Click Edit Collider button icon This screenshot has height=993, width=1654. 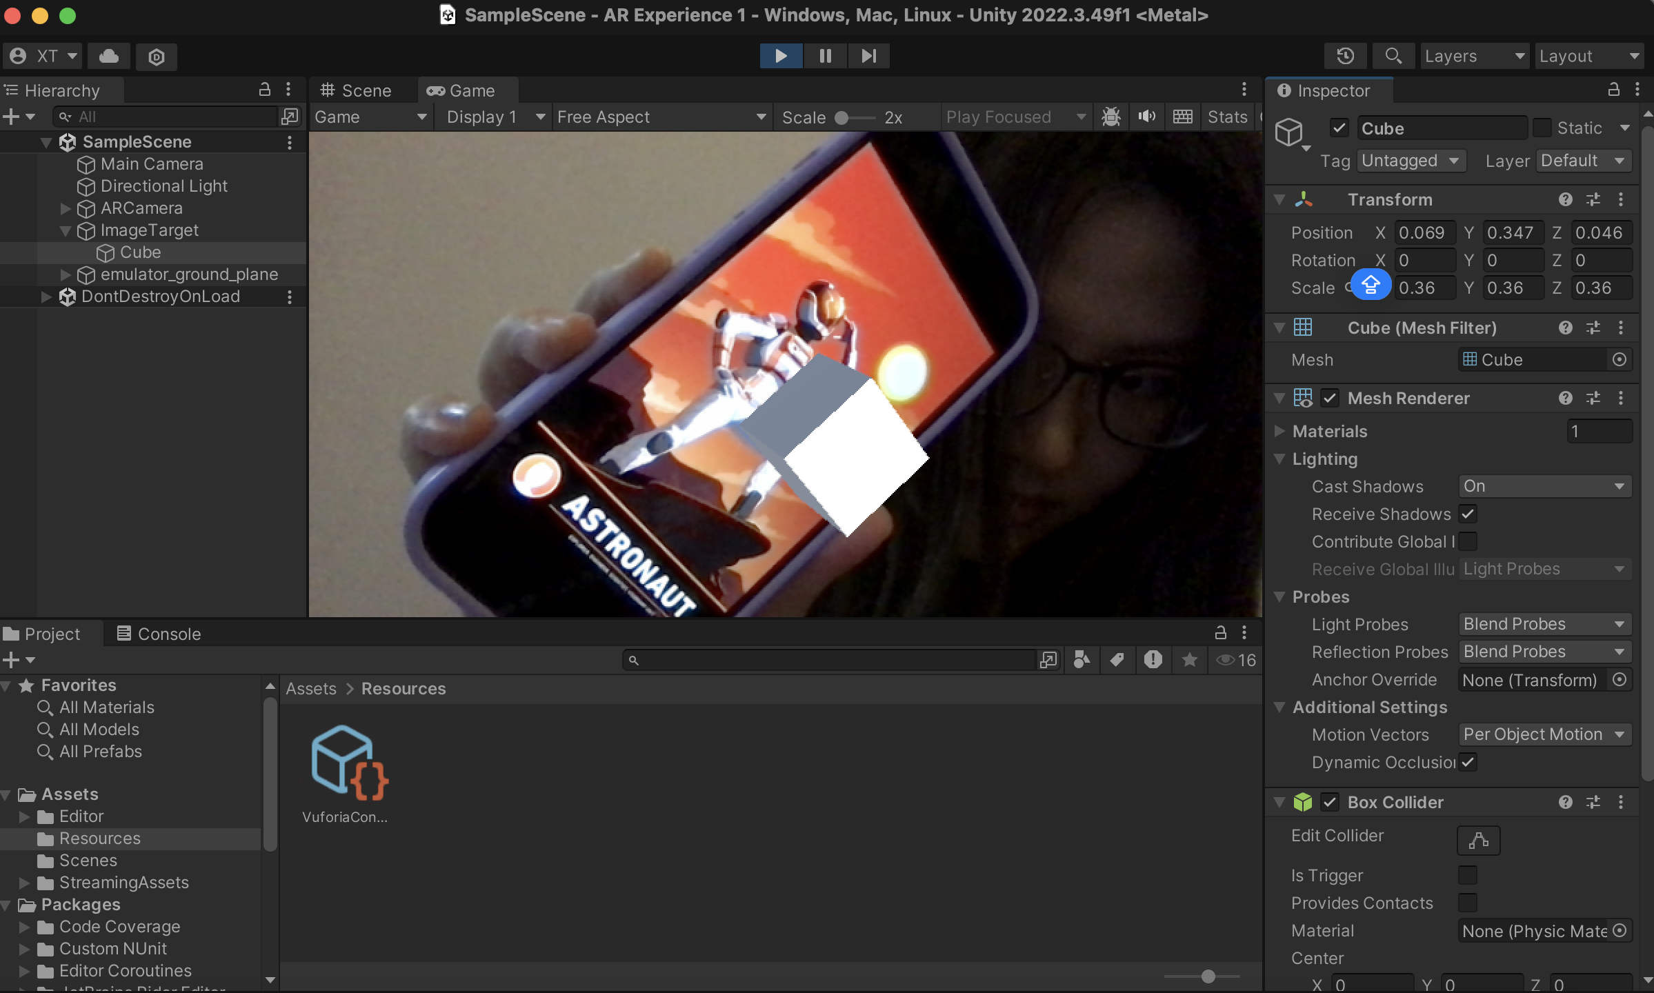1478,840
